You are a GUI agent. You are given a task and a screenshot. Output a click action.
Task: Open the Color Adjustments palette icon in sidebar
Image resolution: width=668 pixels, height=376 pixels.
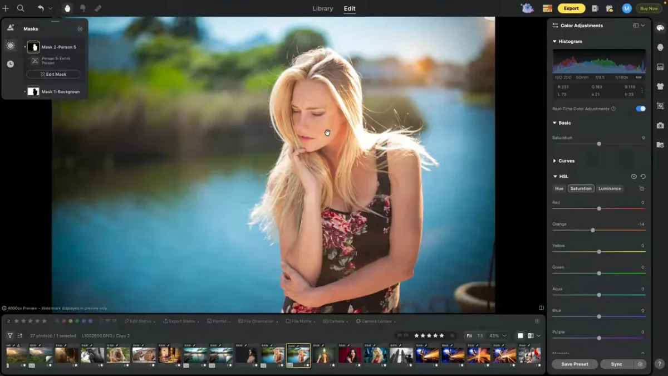point(660,28)
